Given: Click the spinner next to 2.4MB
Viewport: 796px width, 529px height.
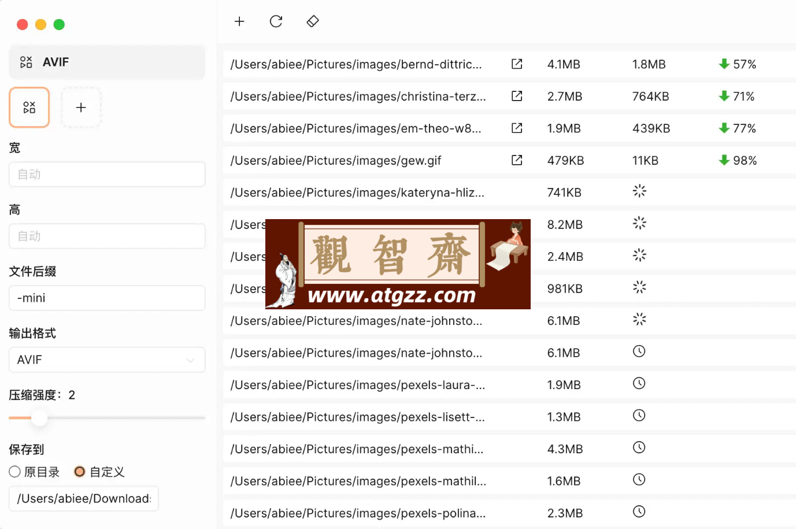Looking at the screenshot, I should 639,256.
